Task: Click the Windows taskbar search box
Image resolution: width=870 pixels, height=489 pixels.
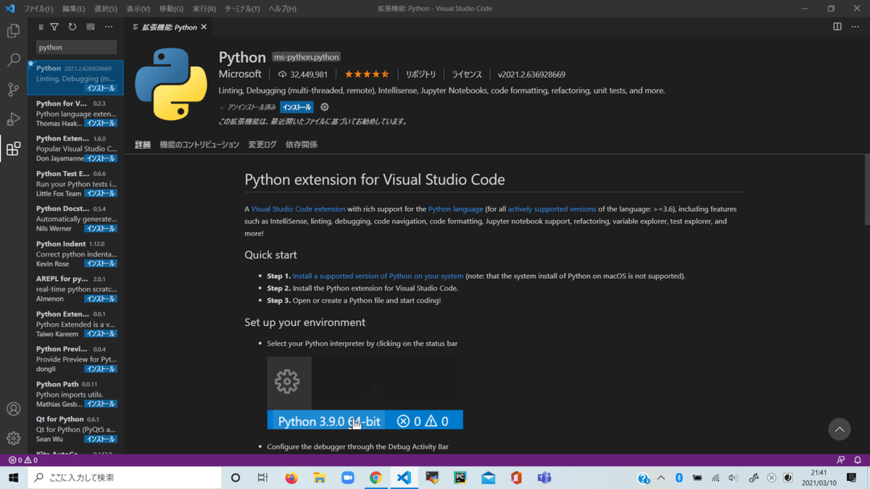Action: 124,477
